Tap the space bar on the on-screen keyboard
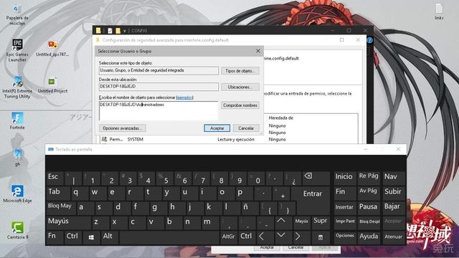 (x=169, y=237)
